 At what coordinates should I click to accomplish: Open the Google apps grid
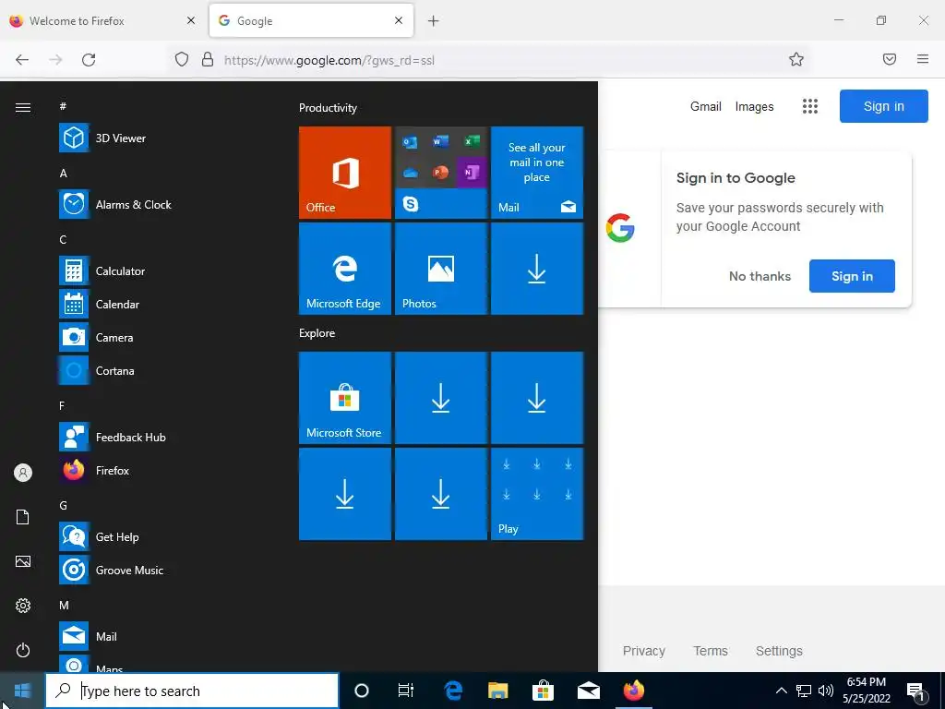click(x=810, y=107)
